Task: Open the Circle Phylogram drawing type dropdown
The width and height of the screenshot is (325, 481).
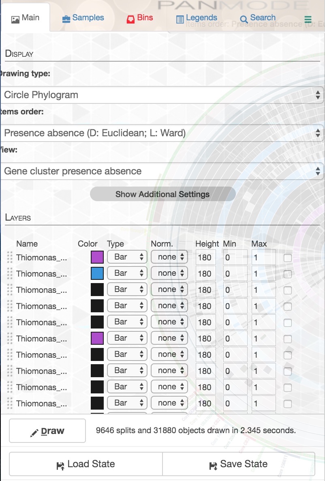Action: coord(162,95)
